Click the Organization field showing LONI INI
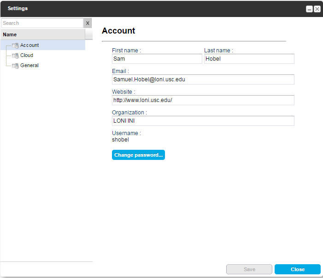323x278 pixels. (203, 121)
